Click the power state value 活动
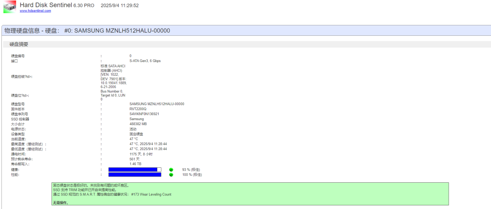491x209 pixels. 133,129
